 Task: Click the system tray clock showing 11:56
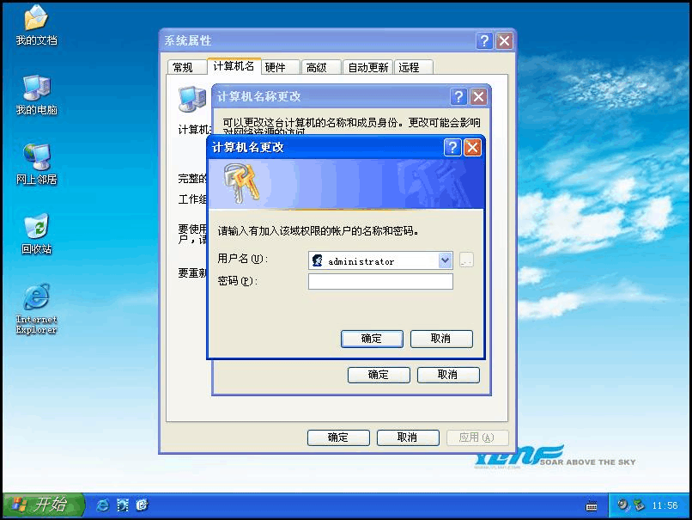pos(665,505)
